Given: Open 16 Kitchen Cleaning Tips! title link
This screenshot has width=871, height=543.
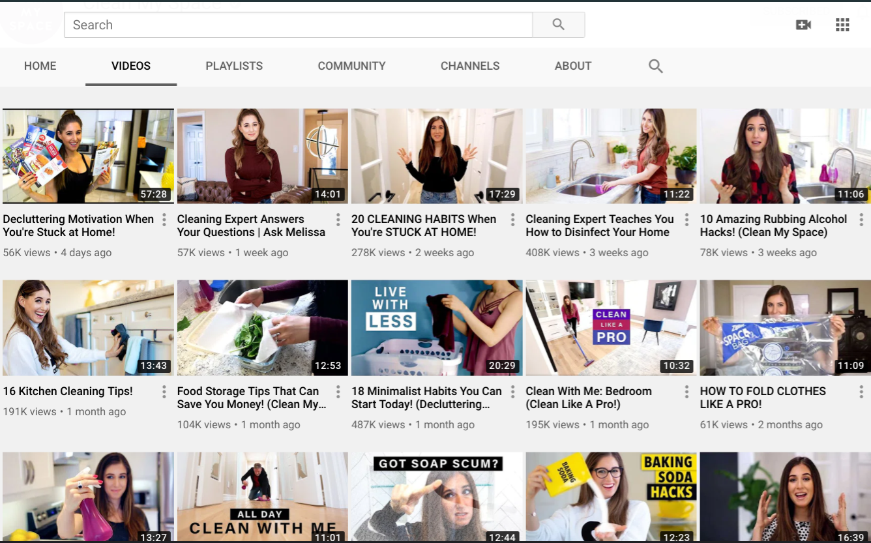Looking at the screenshot, I should point(68,391).
